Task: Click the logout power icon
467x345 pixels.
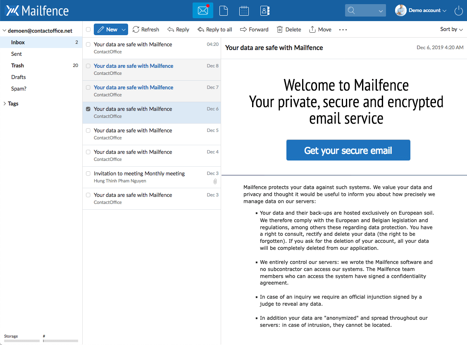Action: (458, 11)
